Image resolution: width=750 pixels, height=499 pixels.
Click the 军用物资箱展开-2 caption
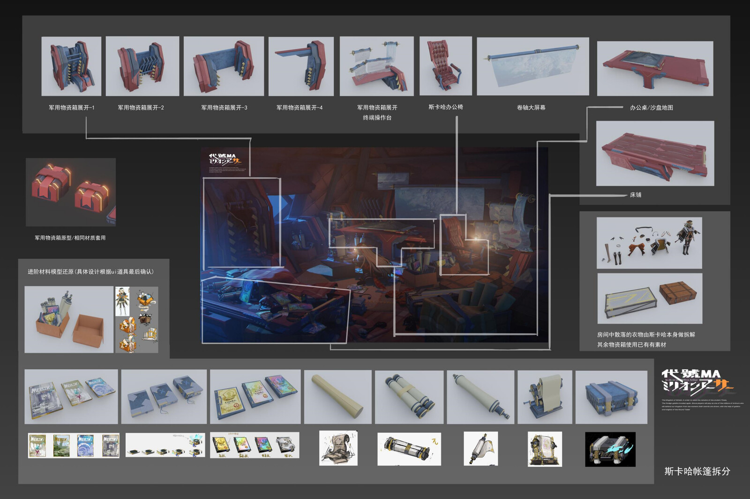(x=141, y=107)
